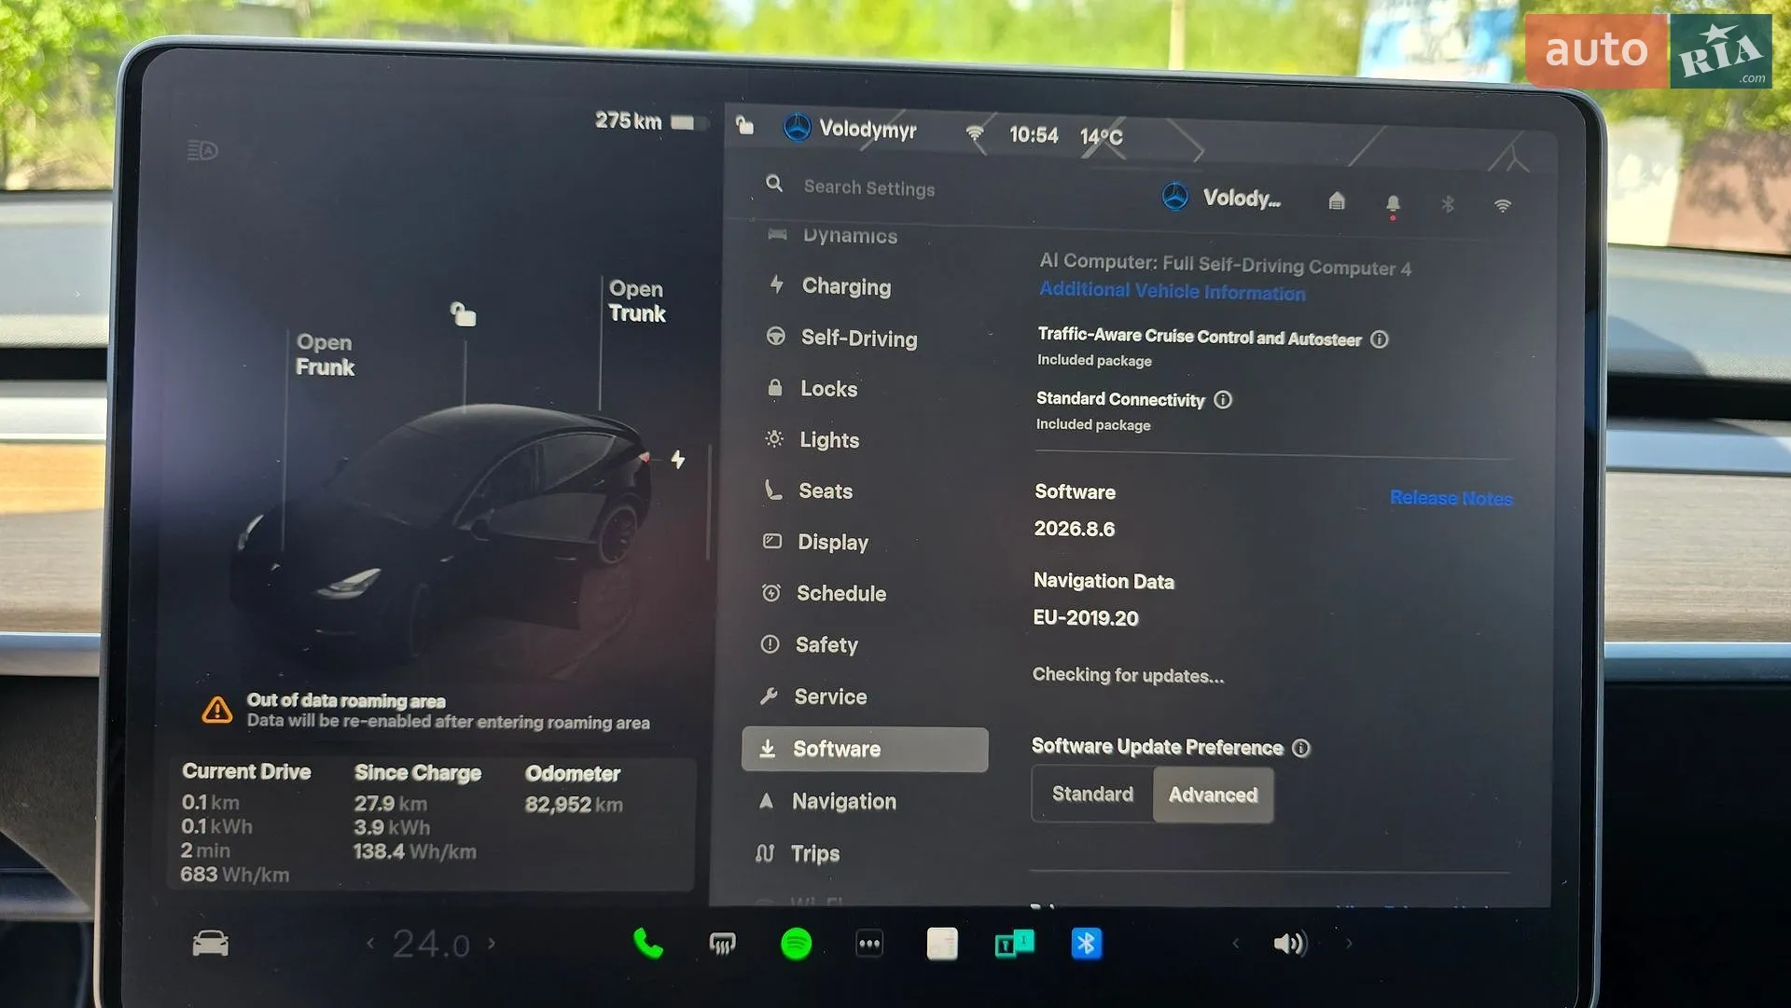The height and width of the screenshot is (1008, 1791).
Task: Tap navigation data EU-2019.20
Action: [1086, 617]
